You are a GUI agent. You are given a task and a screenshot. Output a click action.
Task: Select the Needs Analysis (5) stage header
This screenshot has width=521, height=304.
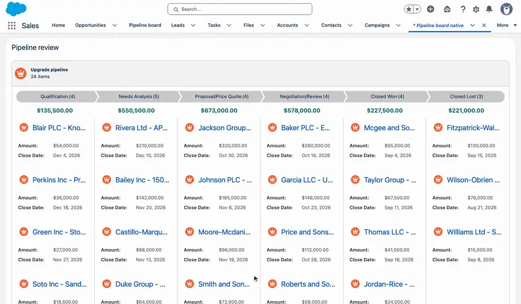tap(139, 96)
